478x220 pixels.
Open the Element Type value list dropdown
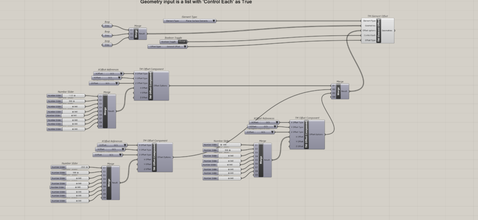pyautogui.click(x=214, y=21)
